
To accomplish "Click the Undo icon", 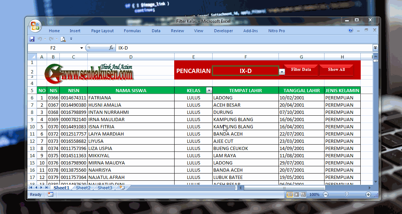I will (x=40, y=39).
